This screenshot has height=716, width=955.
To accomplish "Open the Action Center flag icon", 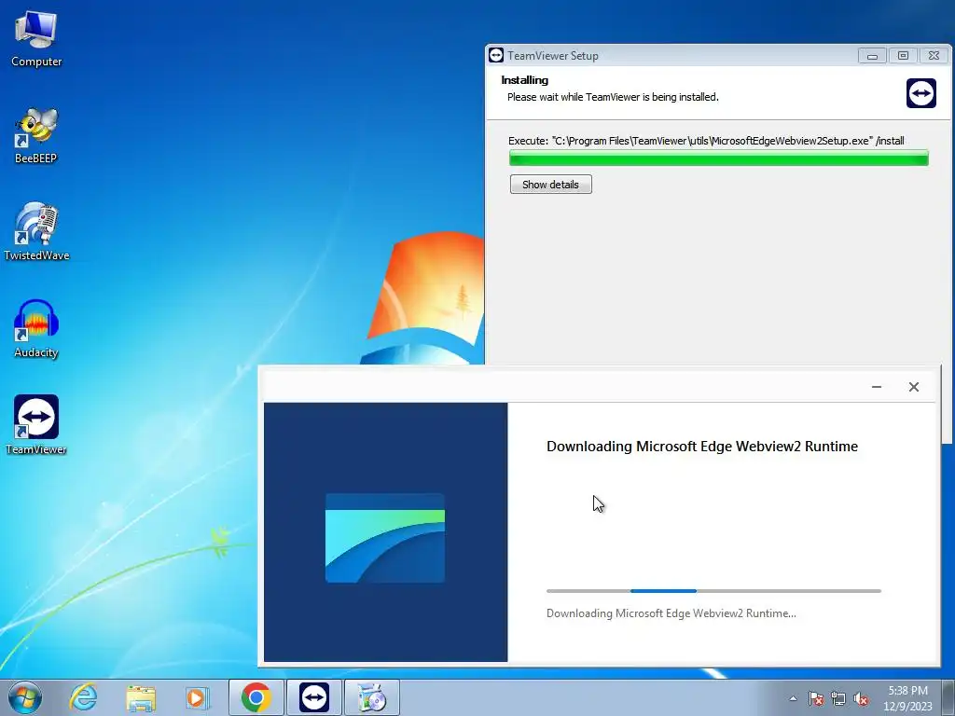I will (816, 698).
